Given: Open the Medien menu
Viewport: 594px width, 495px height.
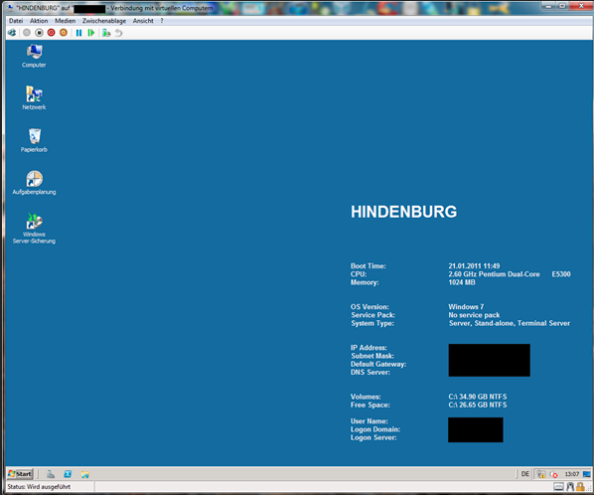Looking at the screenshot, I should tap(66, 21).
